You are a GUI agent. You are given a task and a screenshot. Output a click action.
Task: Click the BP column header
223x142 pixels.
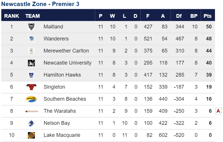(194, 16)
